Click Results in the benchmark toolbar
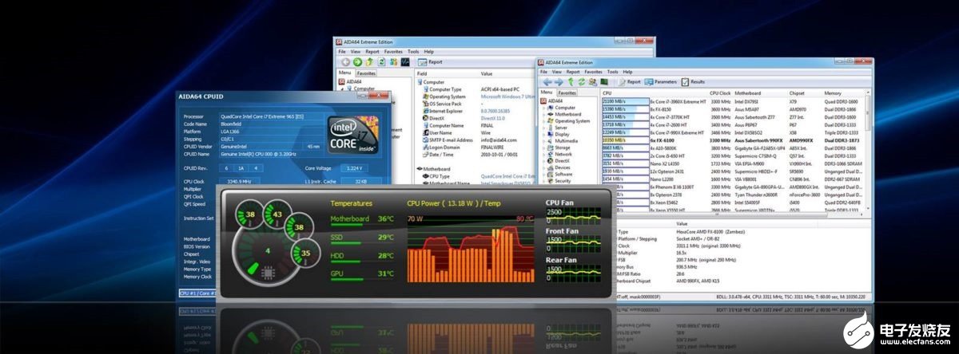 point(693,81)
